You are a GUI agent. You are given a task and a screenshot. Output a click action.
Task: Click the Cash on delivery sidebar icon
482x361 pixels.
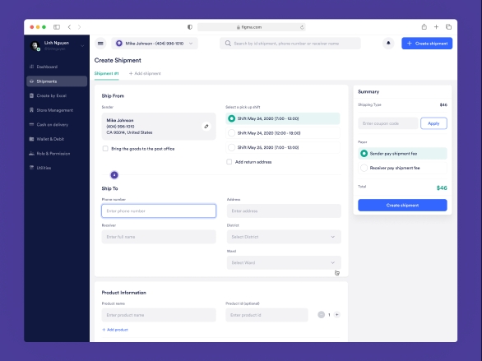31,124
